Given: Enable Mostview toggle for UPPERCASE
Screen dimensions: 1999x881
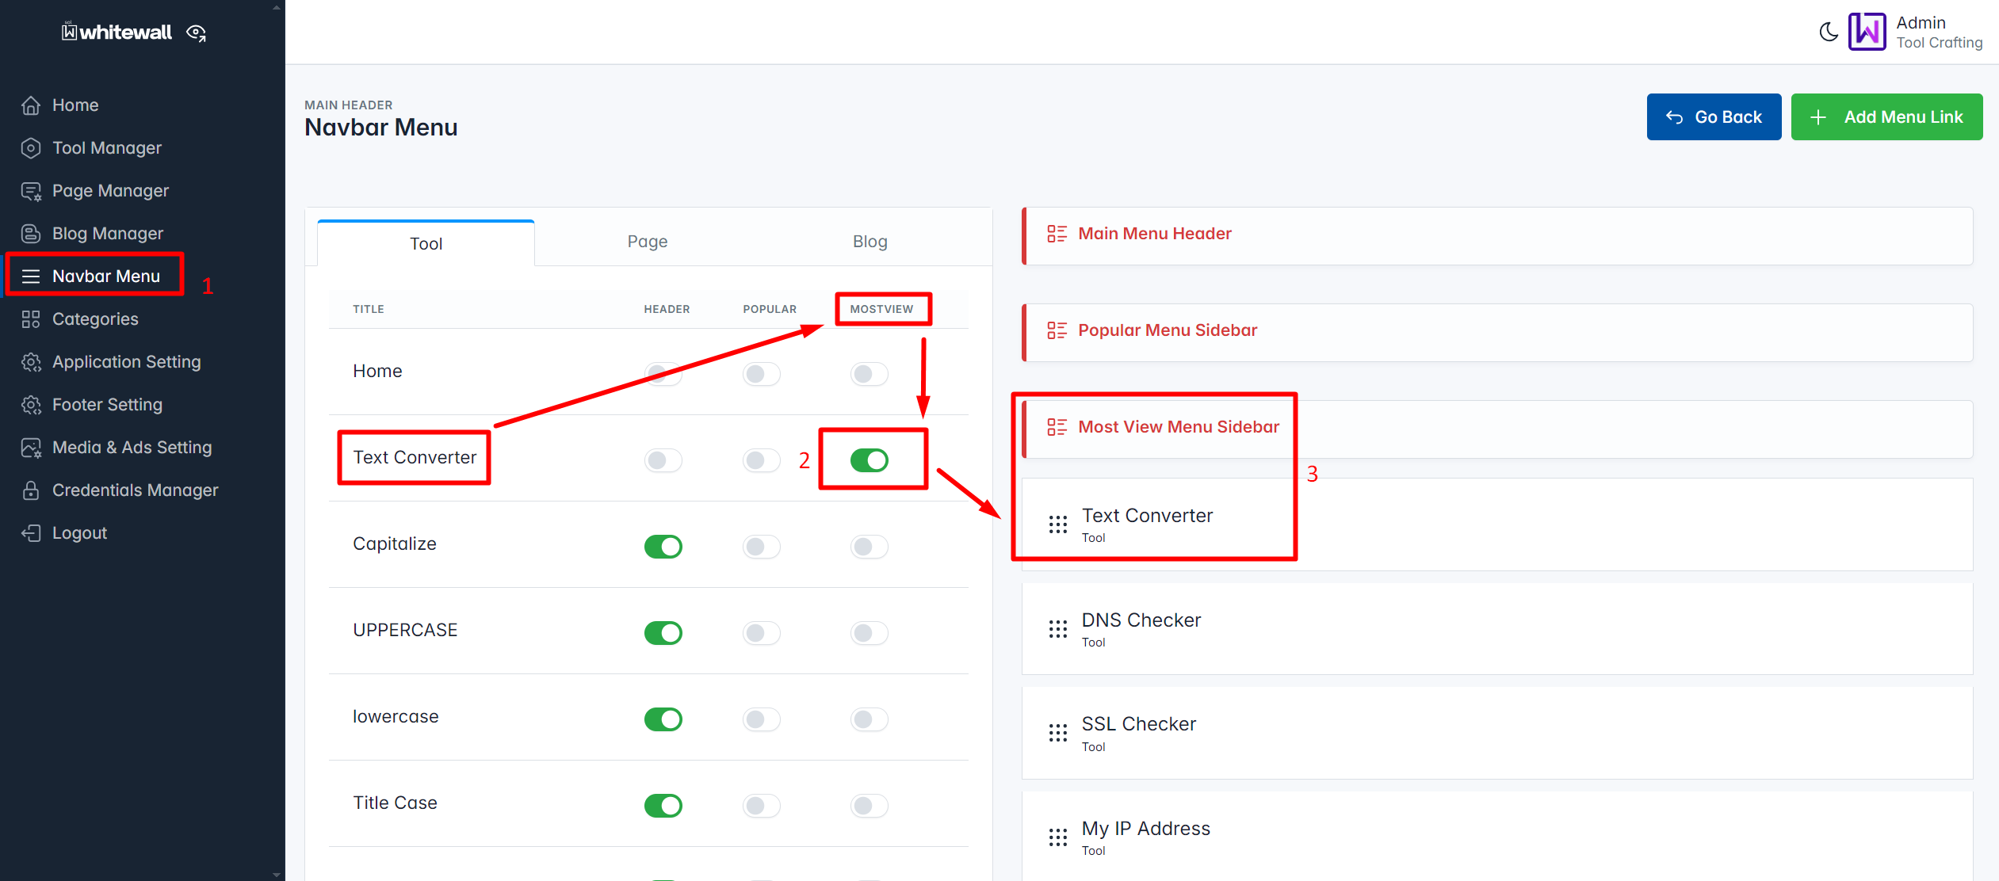Looking at the screenshot, I should pyautogui.click(x=870, y=633).
